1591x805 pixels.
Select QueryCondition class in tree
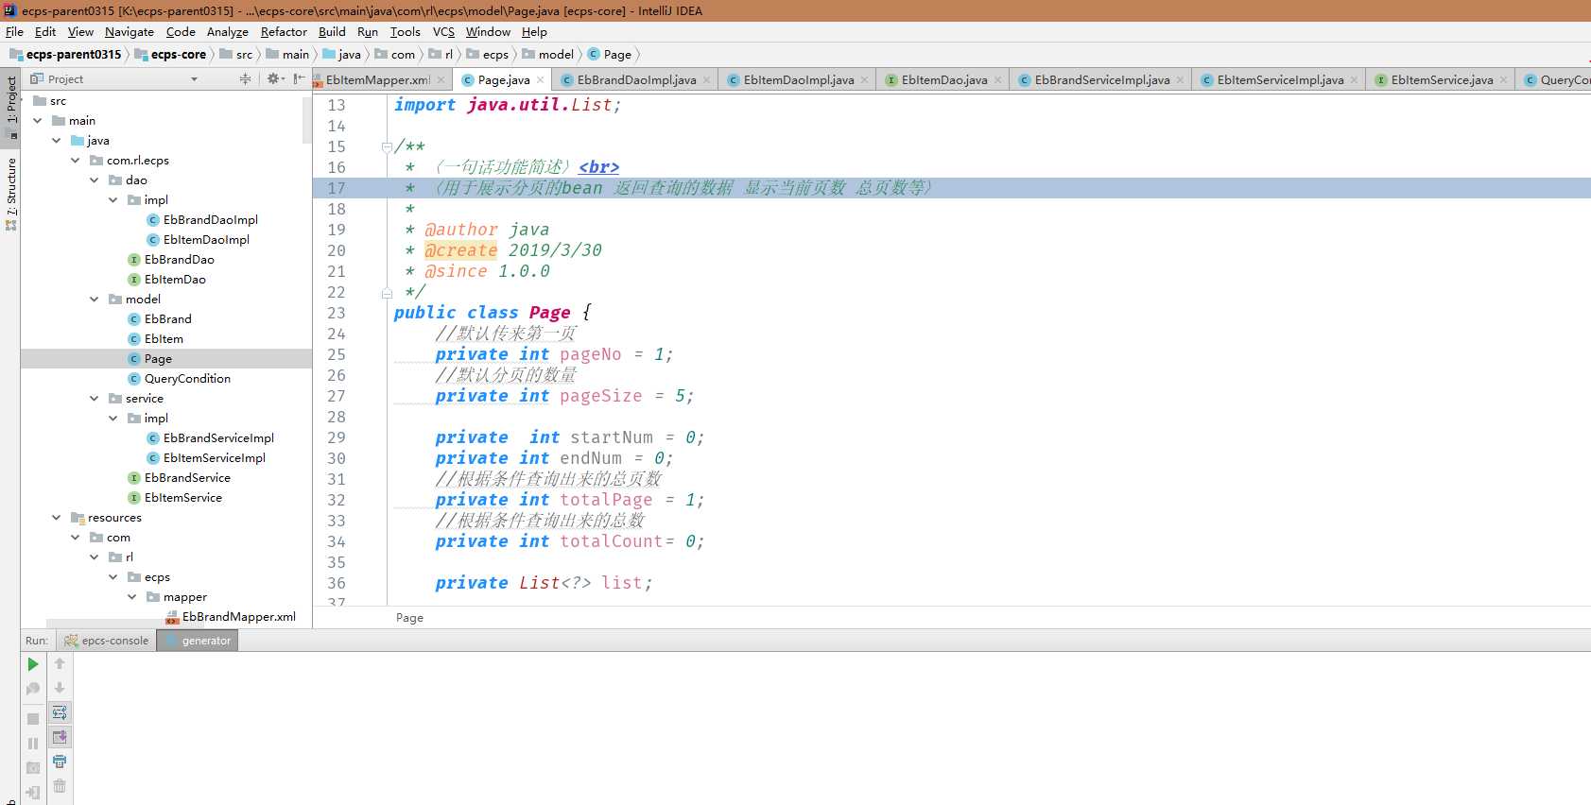[187, 379]
